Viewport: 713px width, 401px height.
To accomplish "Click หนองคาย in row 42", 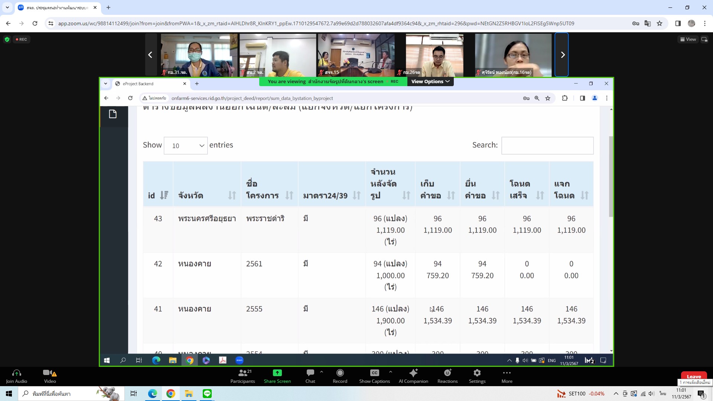I will (x=195, y=264).
